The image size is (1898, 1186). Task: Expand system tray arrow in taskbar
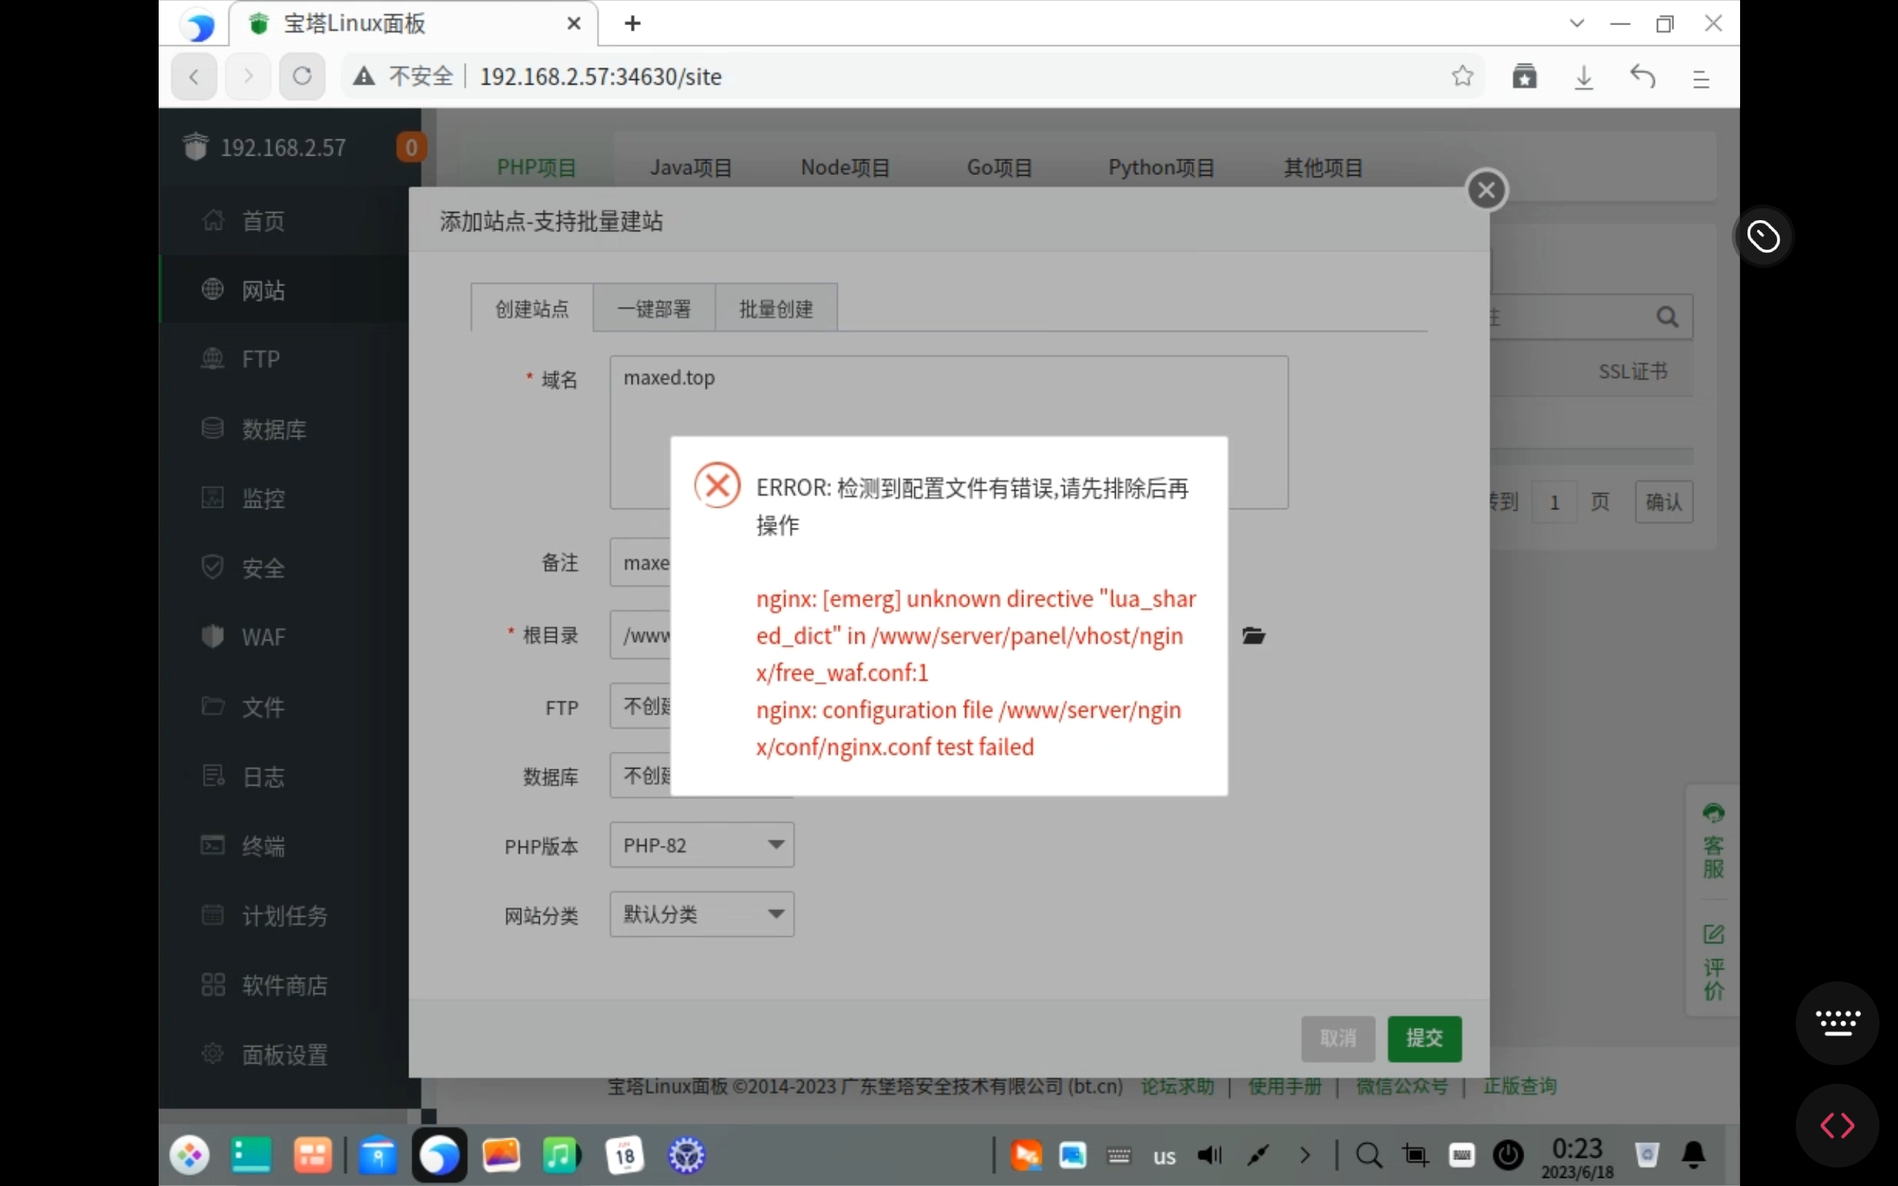pos(1304,1155)
